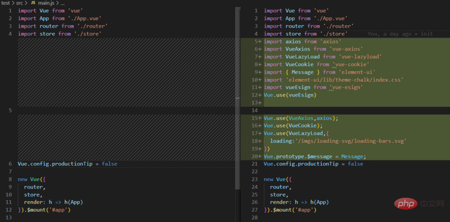Click 'import router from './router'' in left pane
This screenshot has width=450, height=222.
pos(63,26)
